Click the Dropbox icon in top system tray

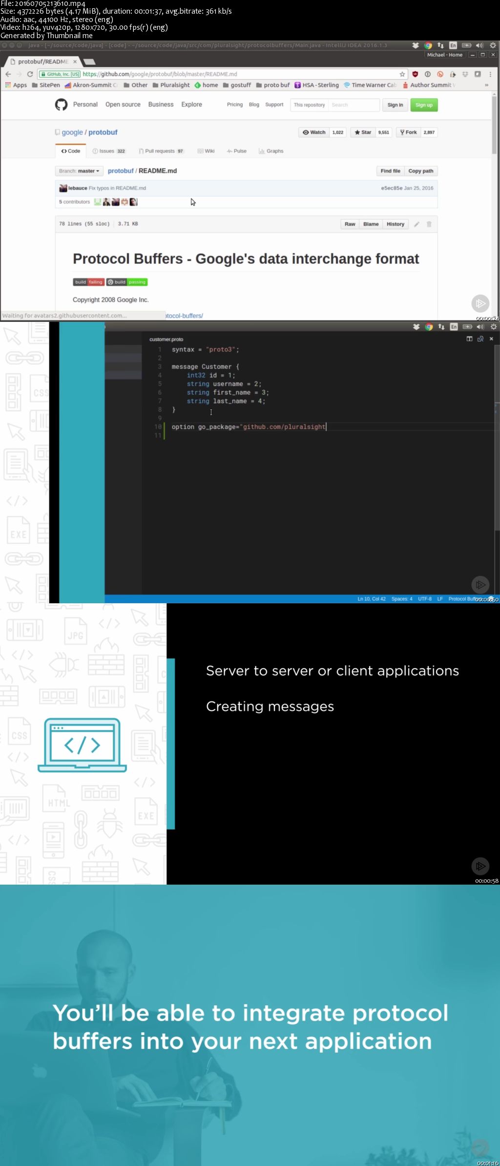(416, 45)
